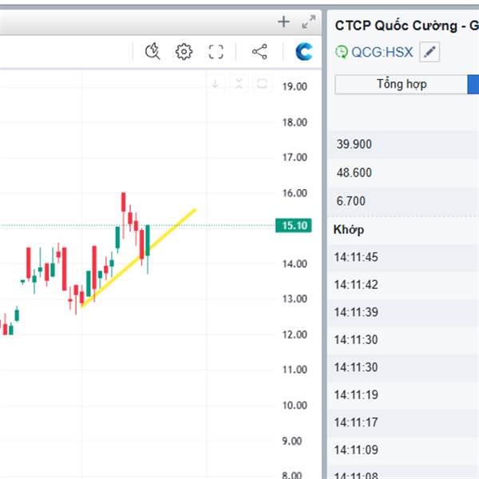This screenshot has width=479, height=479.
Task: Switch to the Tổng hợp tab
Action: (x=402, y=85)
